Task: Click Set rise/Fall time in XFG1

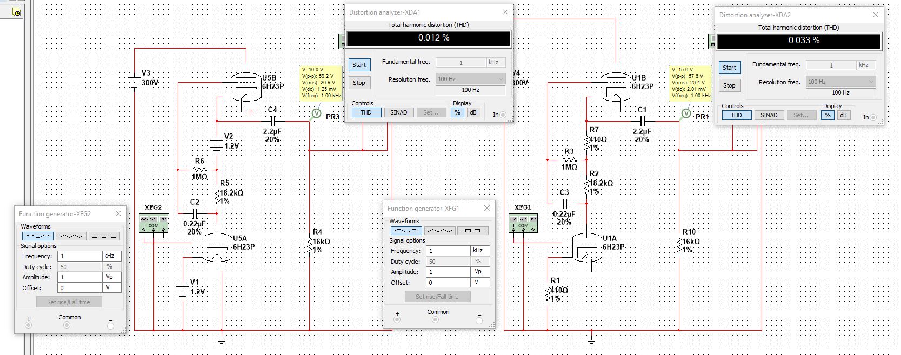Action: (437, 297)
